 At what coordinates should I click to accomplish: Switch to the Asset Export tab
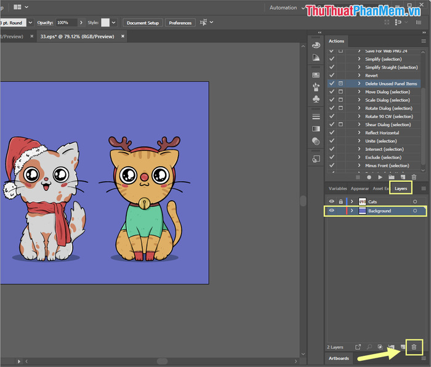click(381, 188)
